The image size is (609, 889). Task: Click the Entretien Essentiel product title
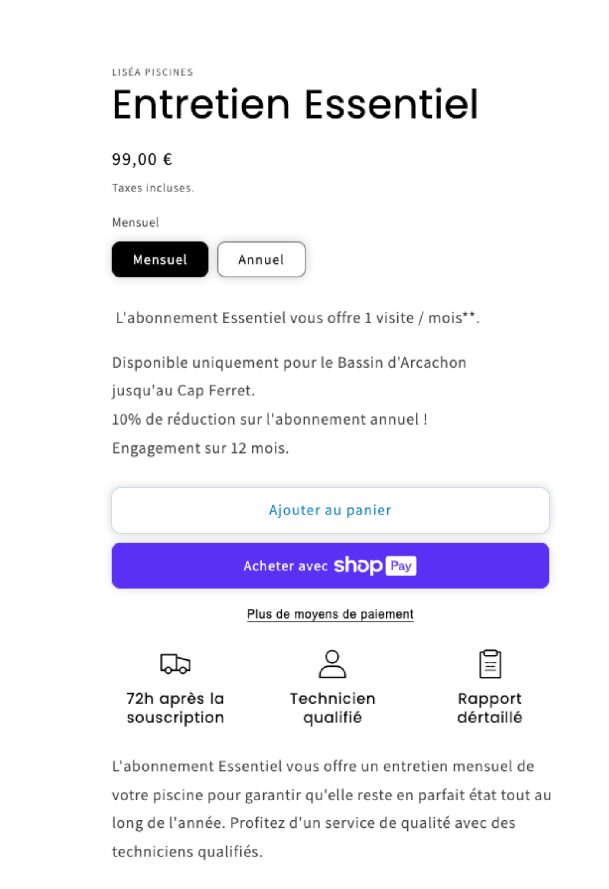pos(295,105)
